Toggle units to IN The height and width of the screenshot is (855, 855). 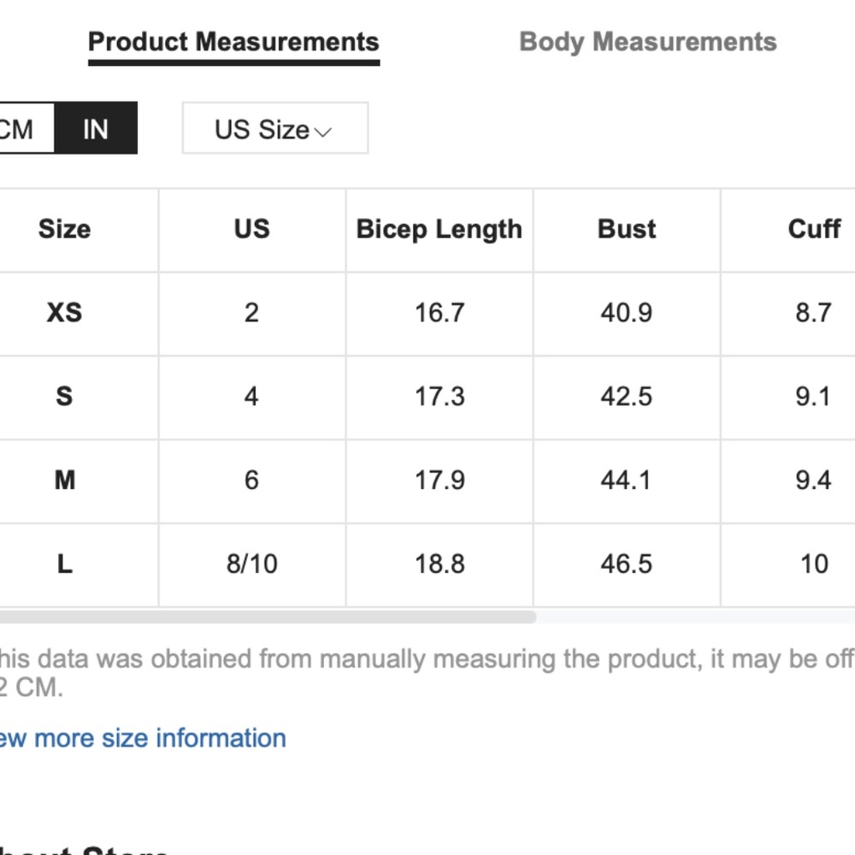point(96,129)
